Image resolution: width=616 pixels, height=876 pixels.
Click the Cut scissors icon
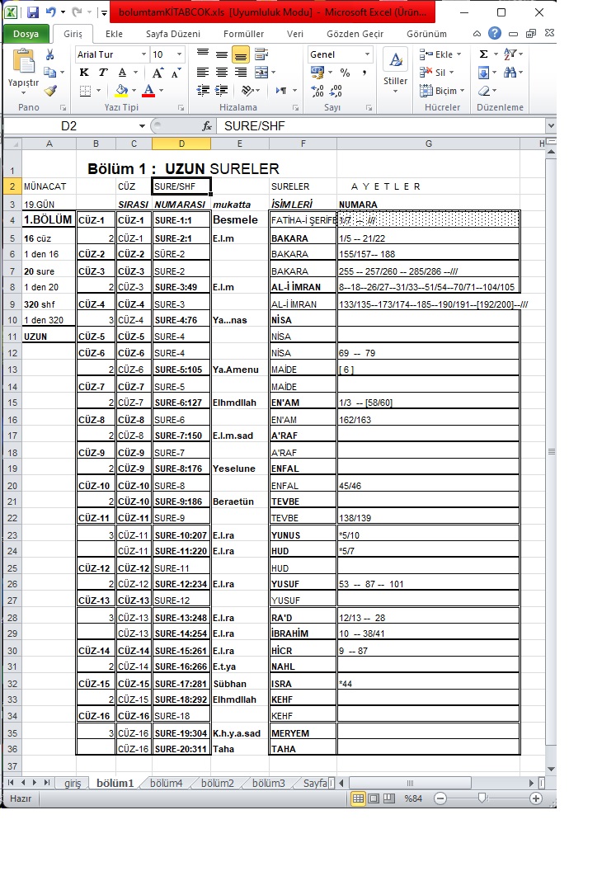point(49,54)
